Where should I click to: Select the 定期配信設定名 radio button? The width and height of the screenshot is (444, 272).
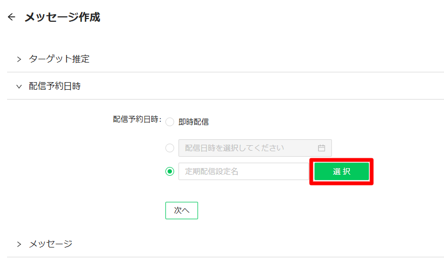(x=170, y=171)
